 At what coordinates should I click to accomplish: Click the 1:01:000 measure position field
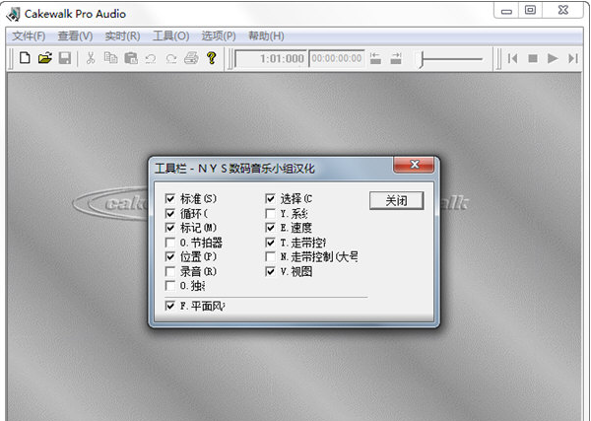(x=271, y=59)
